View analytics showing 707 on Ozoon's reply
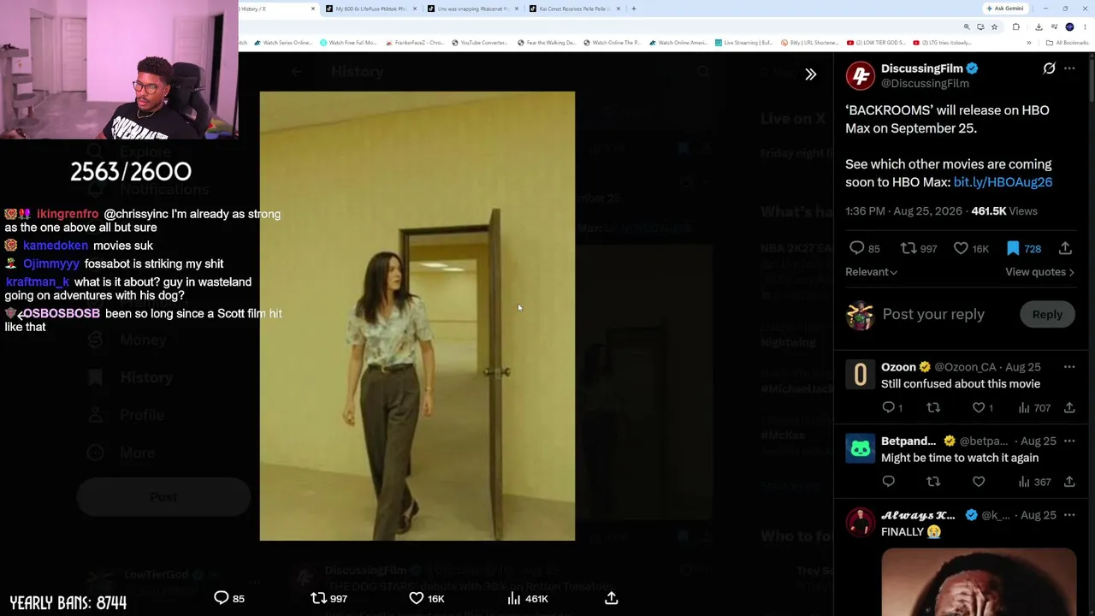The height and width of the screenshot is (616, 1095). click(x=1036, y=408)
